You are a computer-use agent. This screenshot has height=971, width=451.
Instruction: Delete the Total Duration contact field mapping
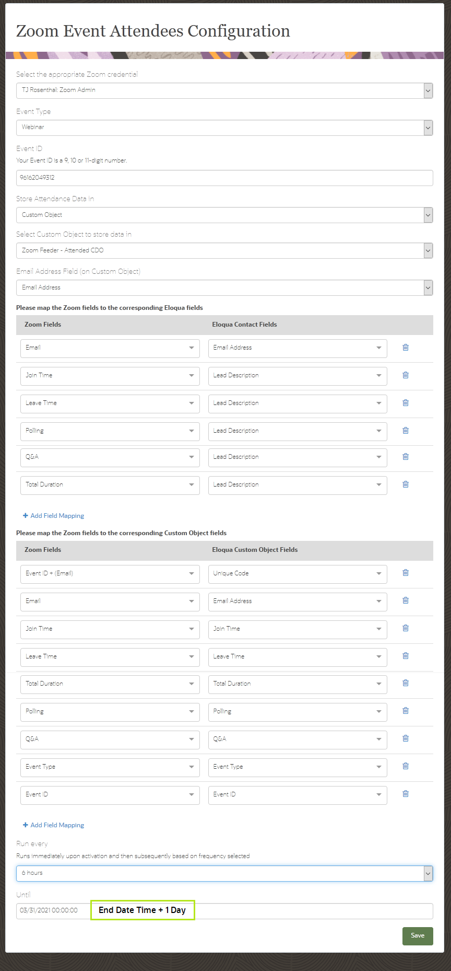click(406, 484)
